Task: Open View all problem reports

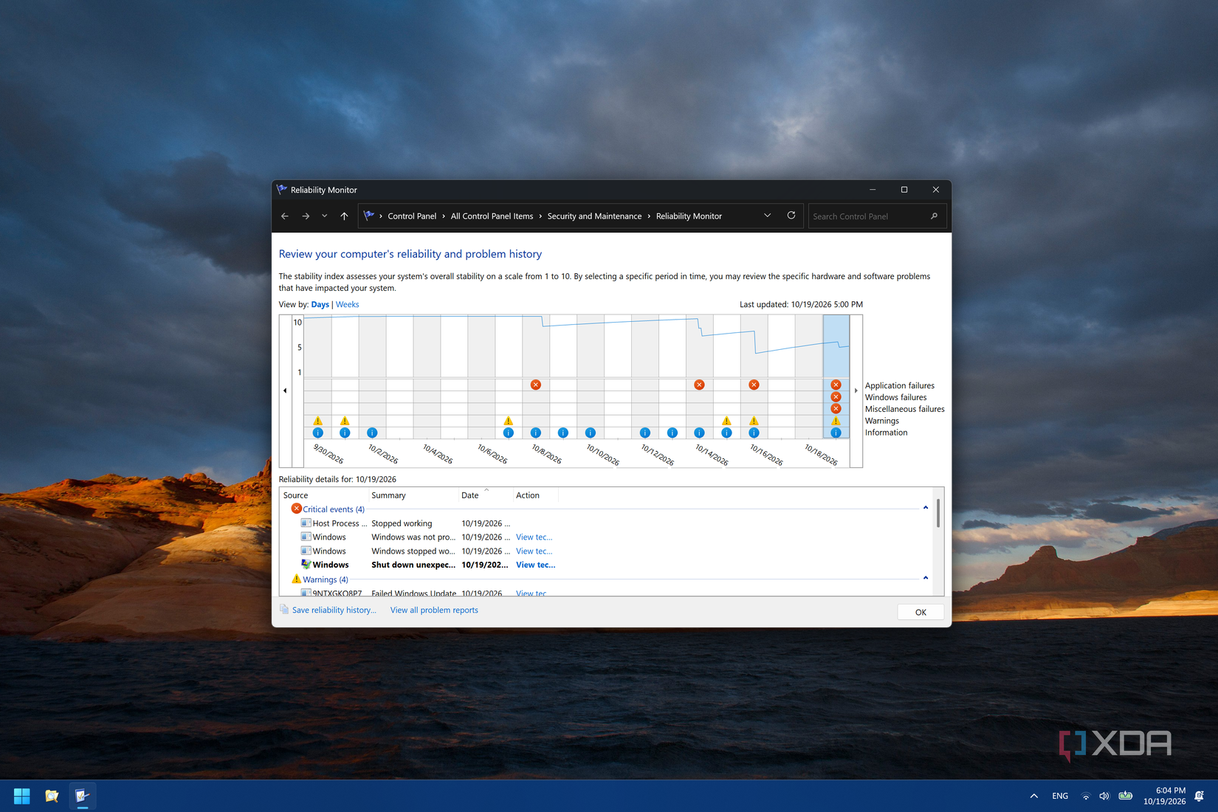Action: [x=434, y=610]
